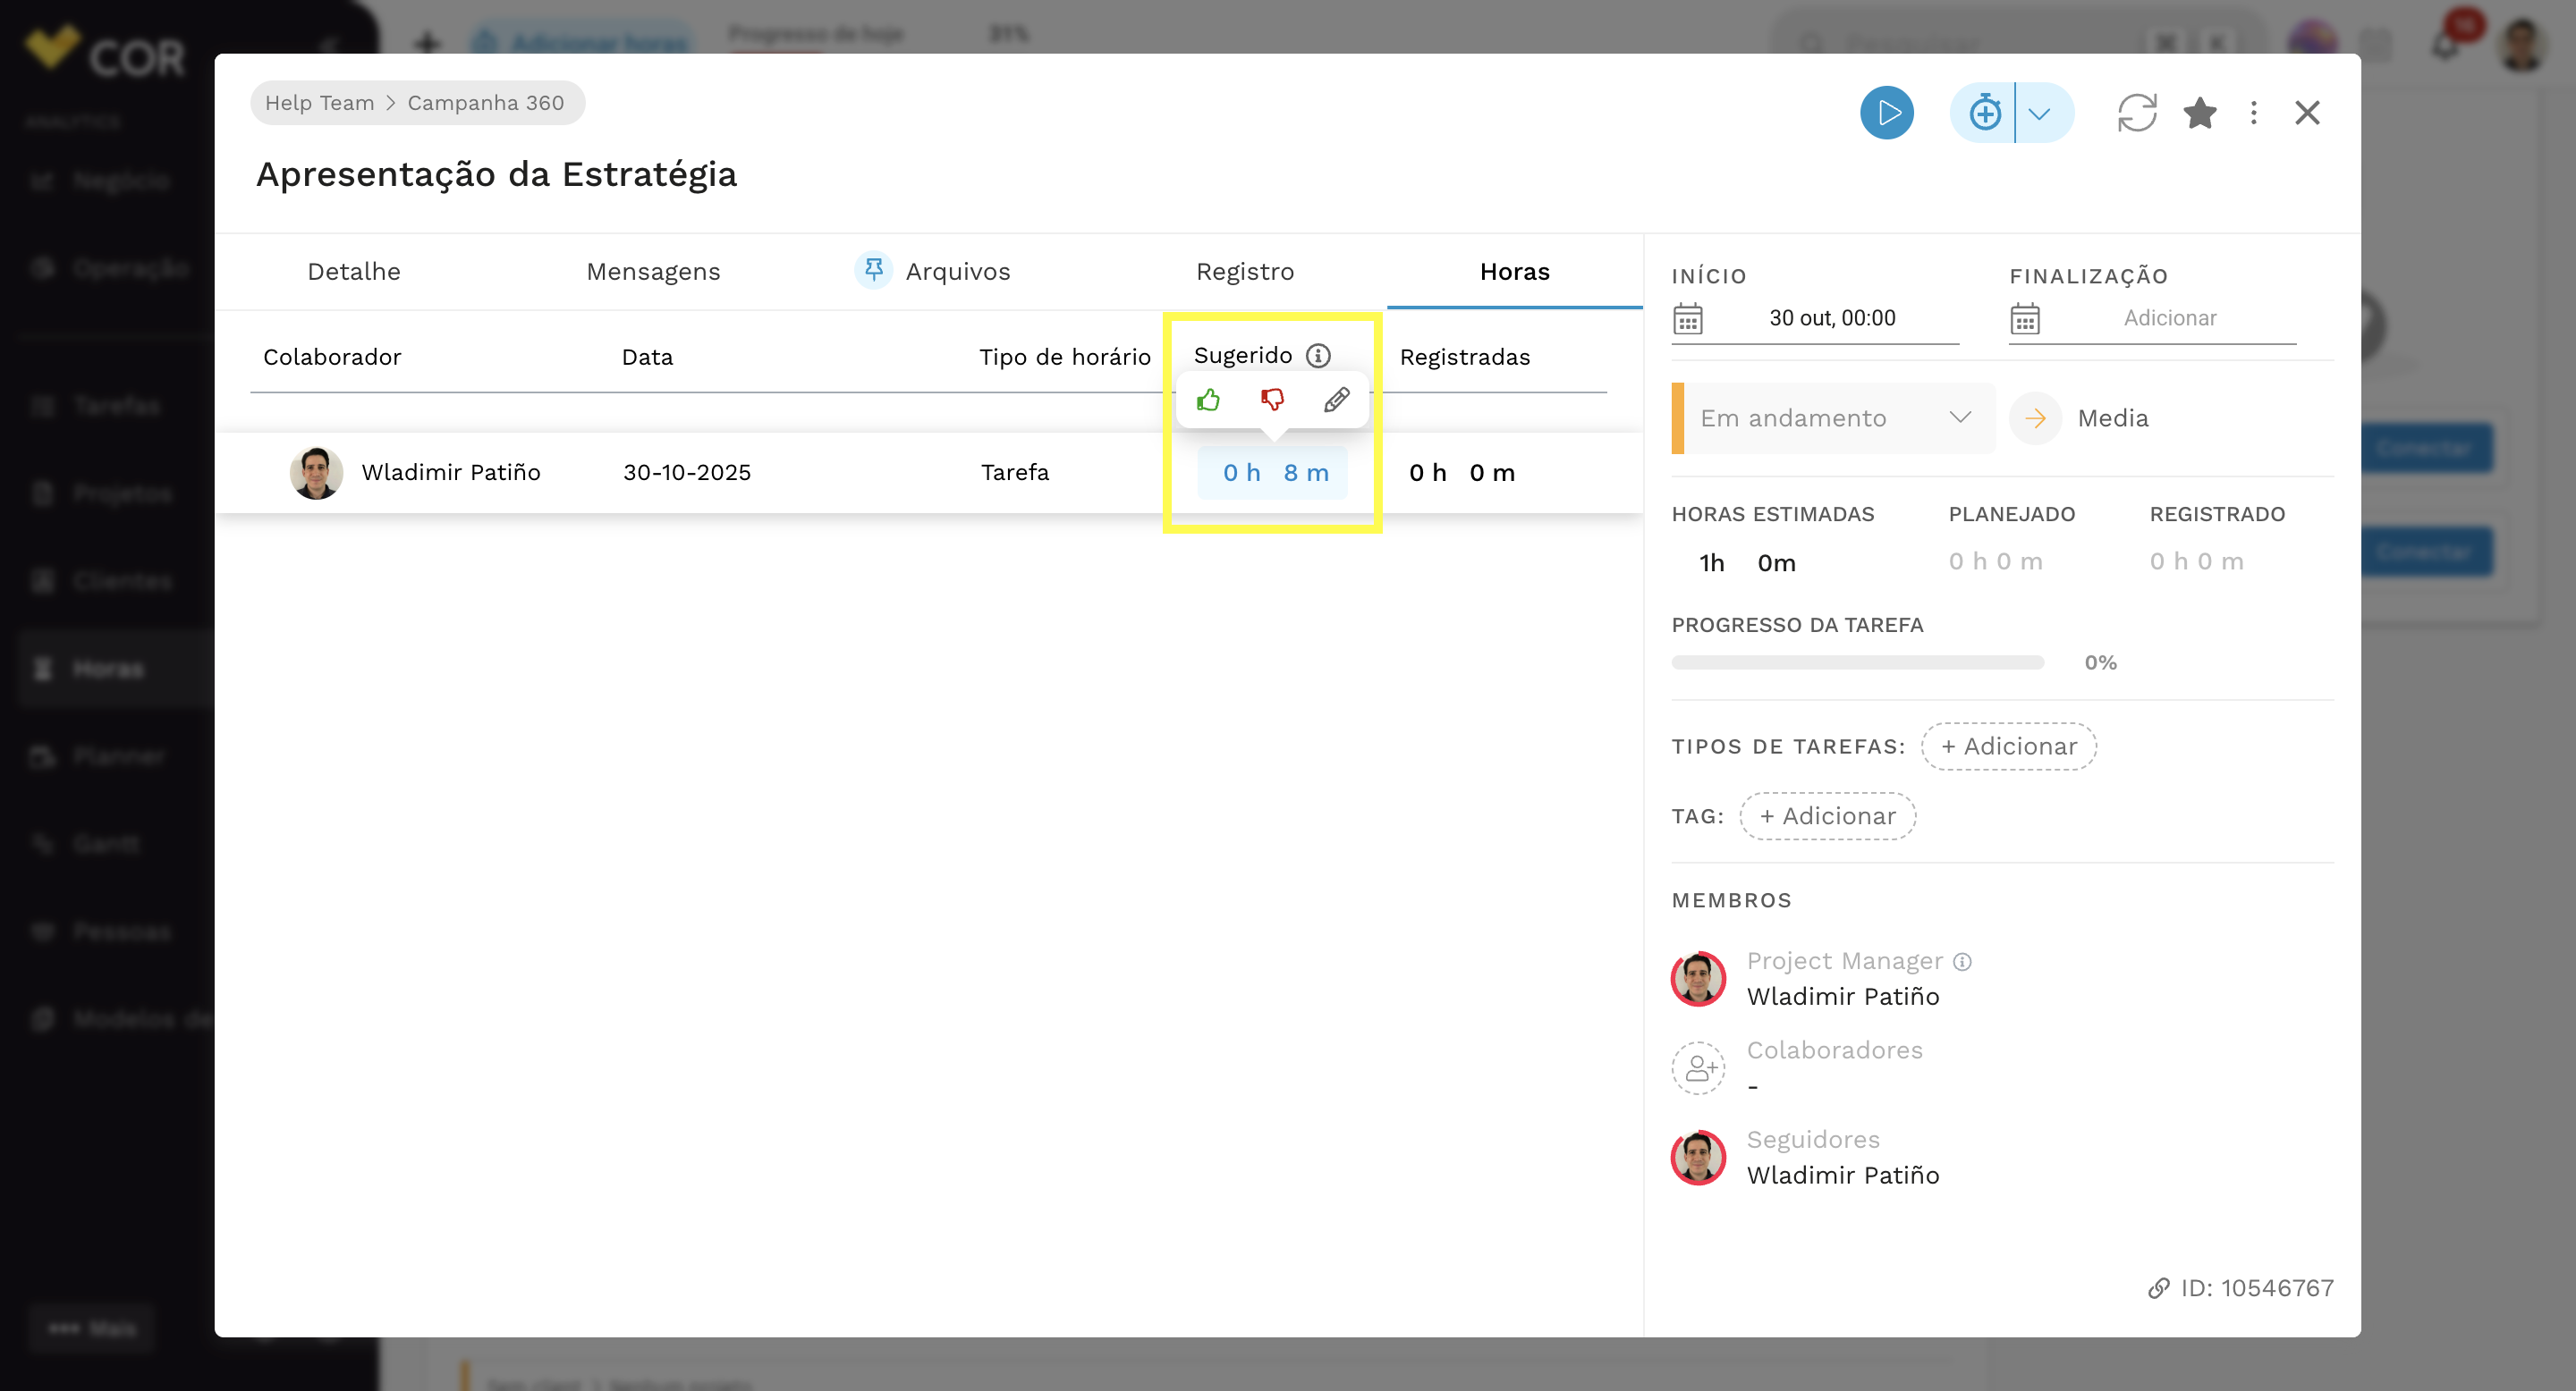Start the task timer play button
Viewport: 2576px width, 1391px height.
pyautogui.click(x=1887, y=113)
